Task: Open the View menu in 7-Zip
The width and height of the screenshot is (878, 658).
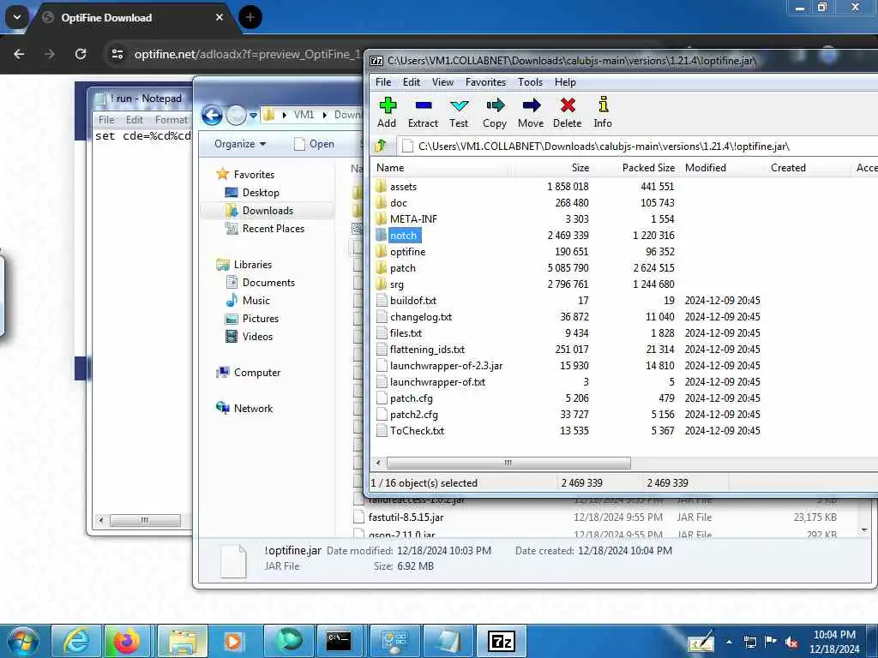Action: [442, 82]
